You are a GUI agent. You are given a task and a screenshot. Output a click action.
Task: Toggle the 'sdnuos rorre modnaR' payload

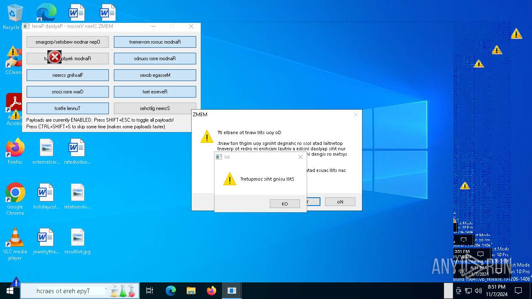pos(155,59)
